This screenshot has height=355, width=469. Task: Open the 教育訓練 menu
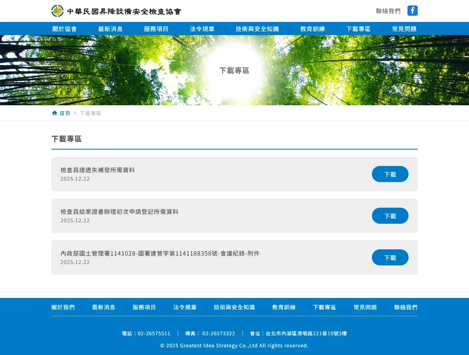click(x=312, y=29)
